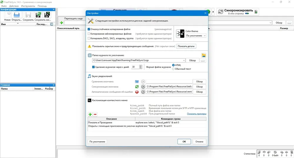Click the green plus add-row icon in context menu section
This screenshot has width=294, height=158.
point(90,114)
